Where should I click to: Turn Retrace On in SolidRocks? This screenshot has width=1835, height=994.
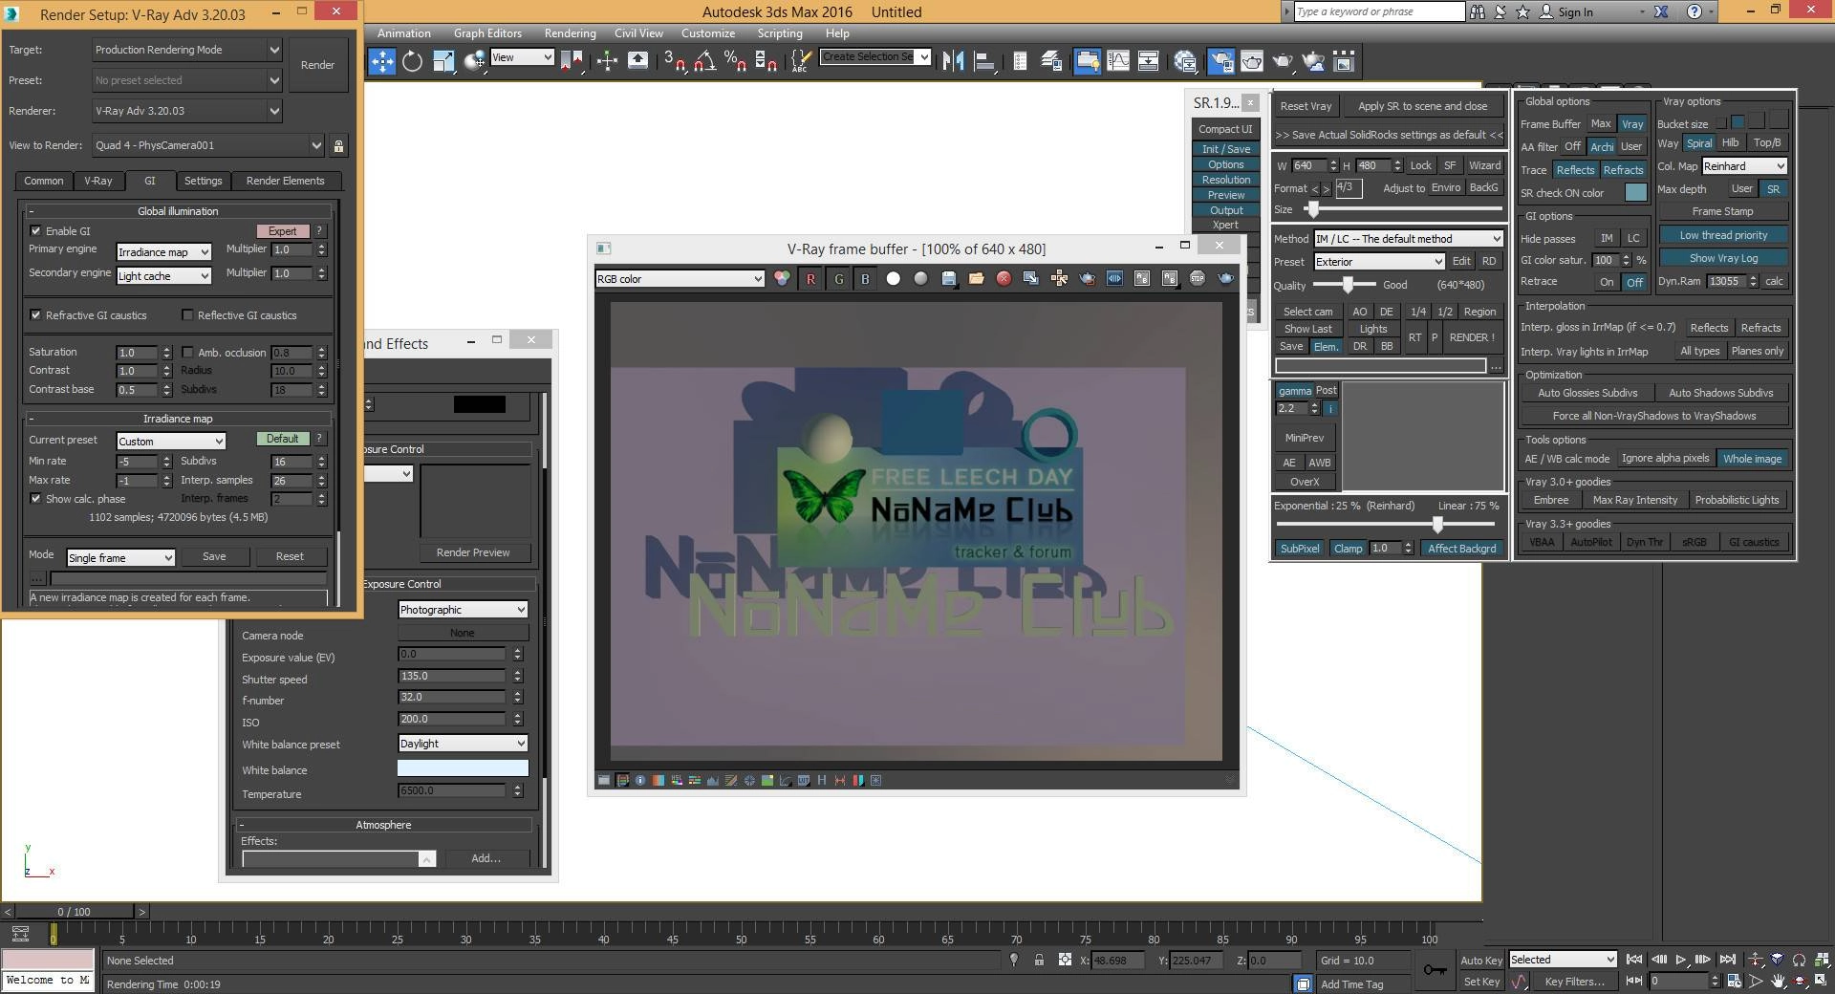pos(1607,282)
